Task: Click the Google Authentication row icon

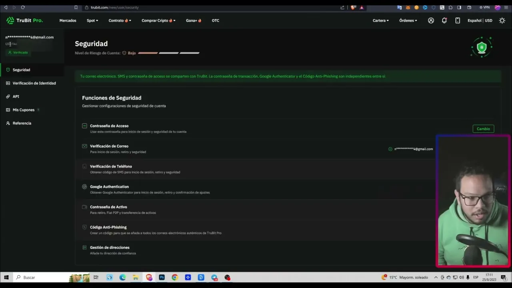Action: pyautogui.click(x=84, y=187)
